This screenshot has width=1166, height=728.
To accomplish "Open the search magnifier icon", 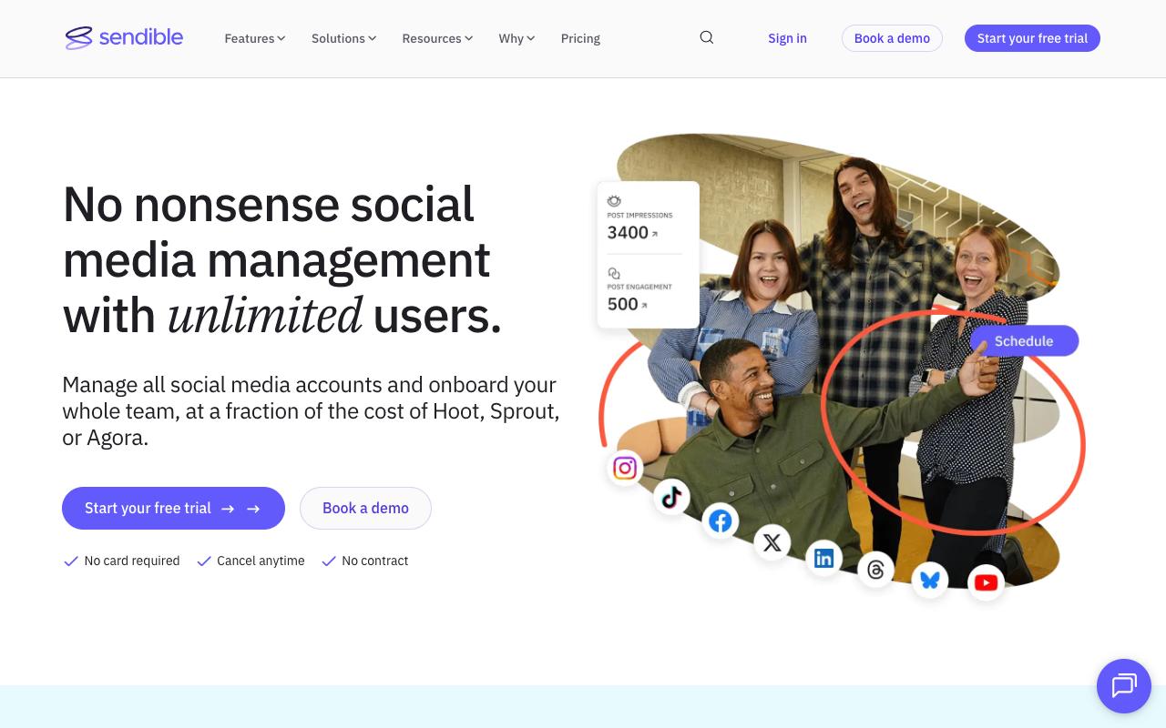I will [x=707, y=37].
